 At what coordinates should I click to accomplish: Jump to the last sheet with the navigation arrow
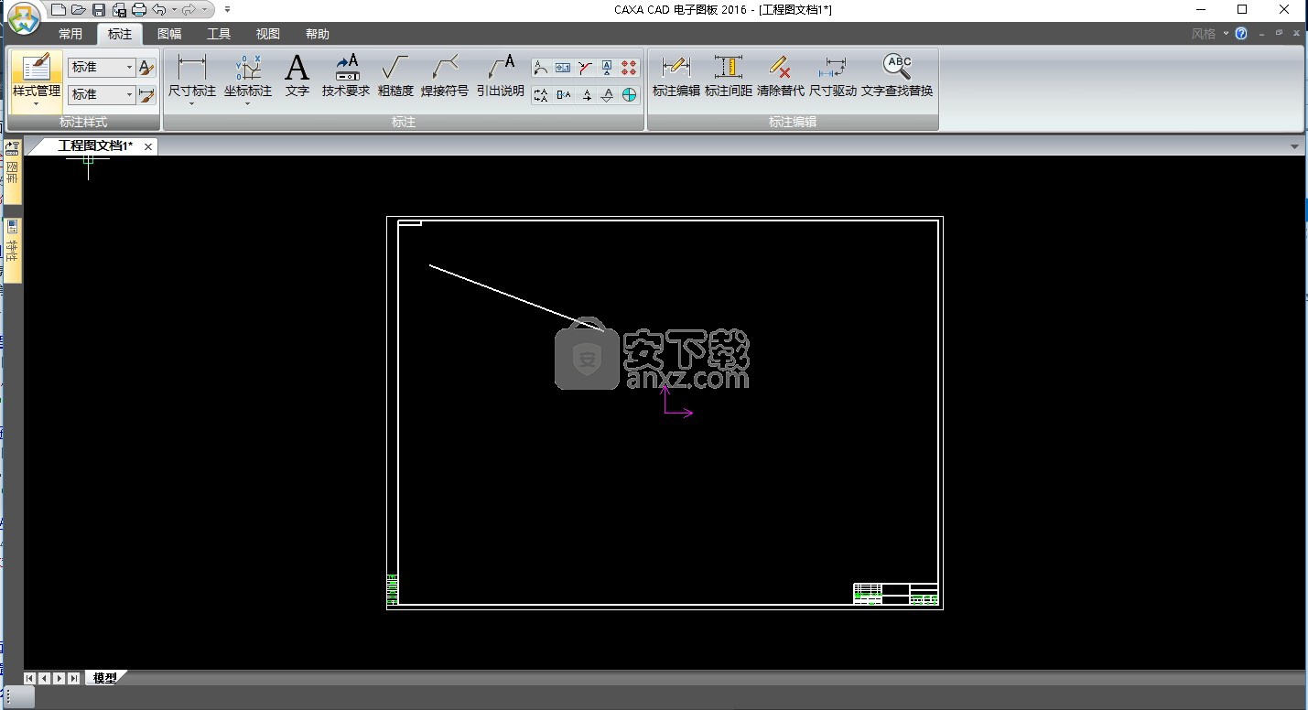73,678
